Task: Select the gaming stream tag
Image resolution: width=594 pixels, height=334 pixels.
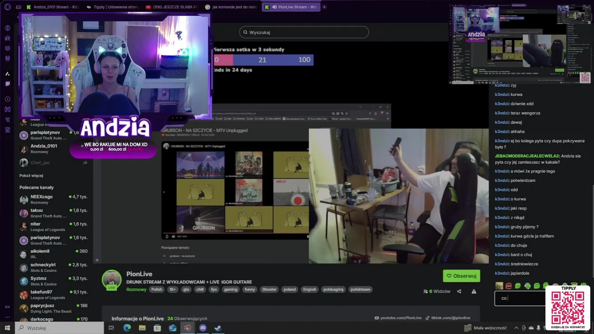Action: (231, 289)
